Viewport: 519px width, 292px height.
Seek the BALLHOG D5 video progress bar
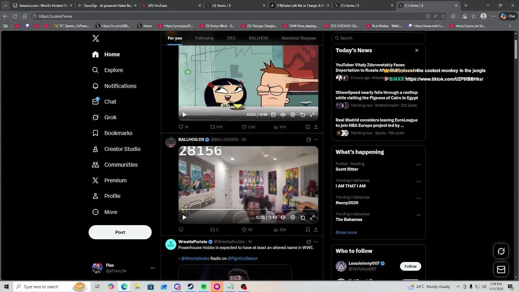(248, 210)
